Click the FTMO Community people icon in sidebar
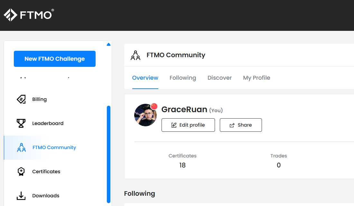Image resolution: width=354 pixels, height=206 pixels. point(21,148)
